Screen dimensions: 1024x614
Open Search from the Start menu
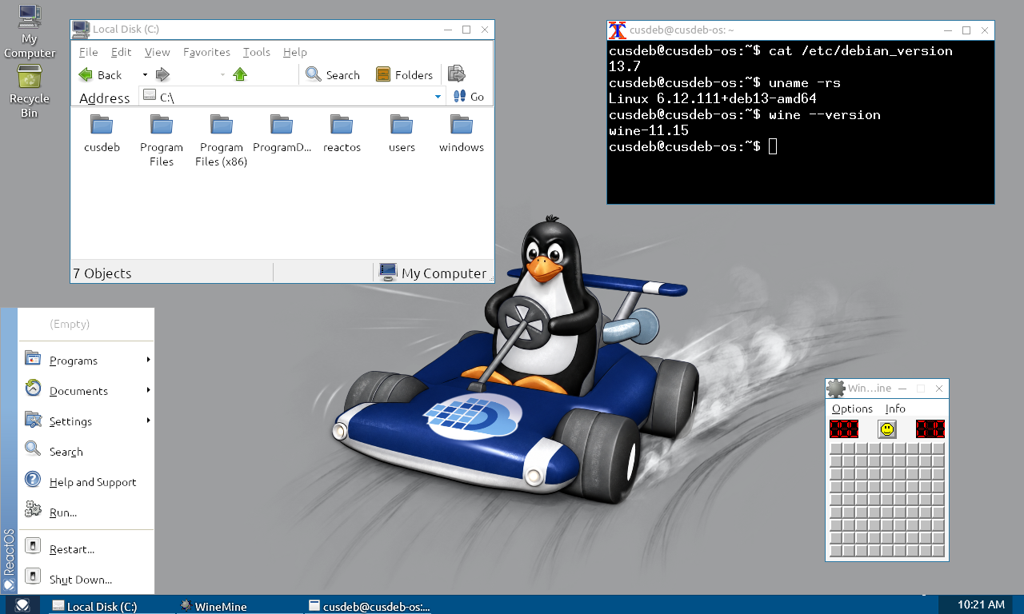[x=86, y=452]
